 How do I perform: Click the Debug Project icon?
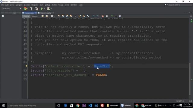(x=48, y=9)
